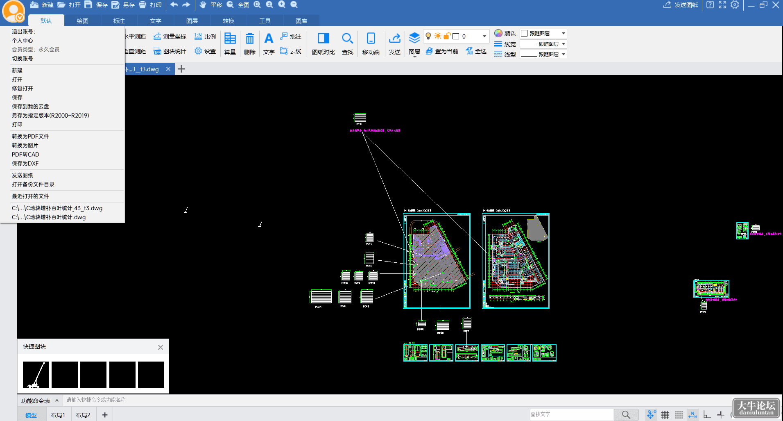783x421 pixels.
Task: Click 置为当前 set layer current icon
Action: pos(442,51)
